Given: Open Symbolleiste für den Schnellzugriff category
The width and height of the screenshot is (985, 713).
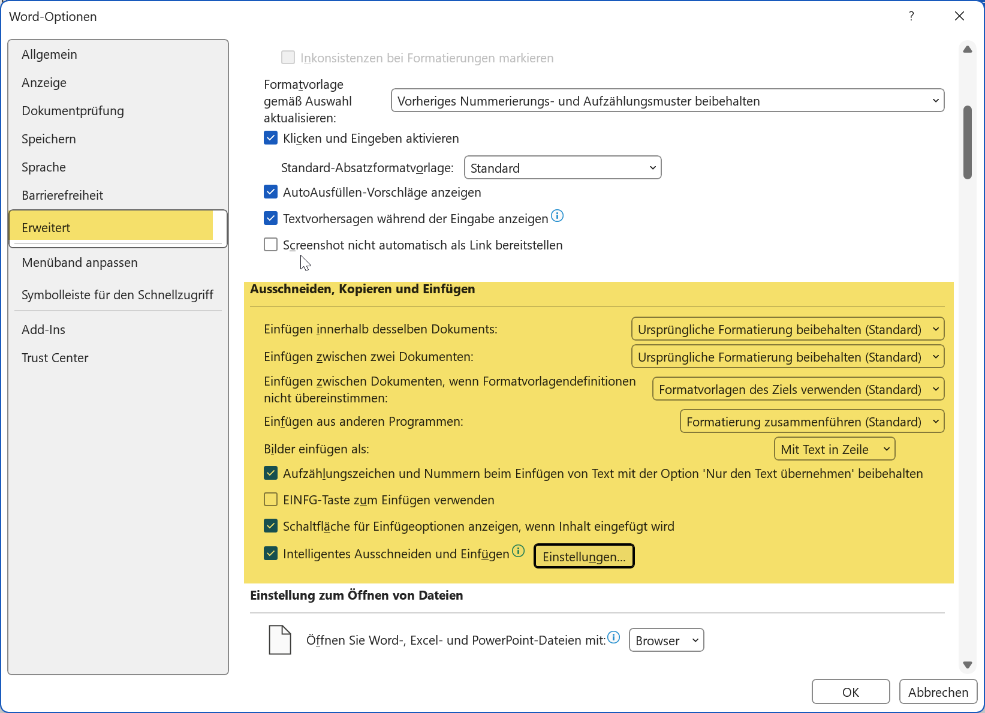Looking at the screenshot, I should pos(118,295).
